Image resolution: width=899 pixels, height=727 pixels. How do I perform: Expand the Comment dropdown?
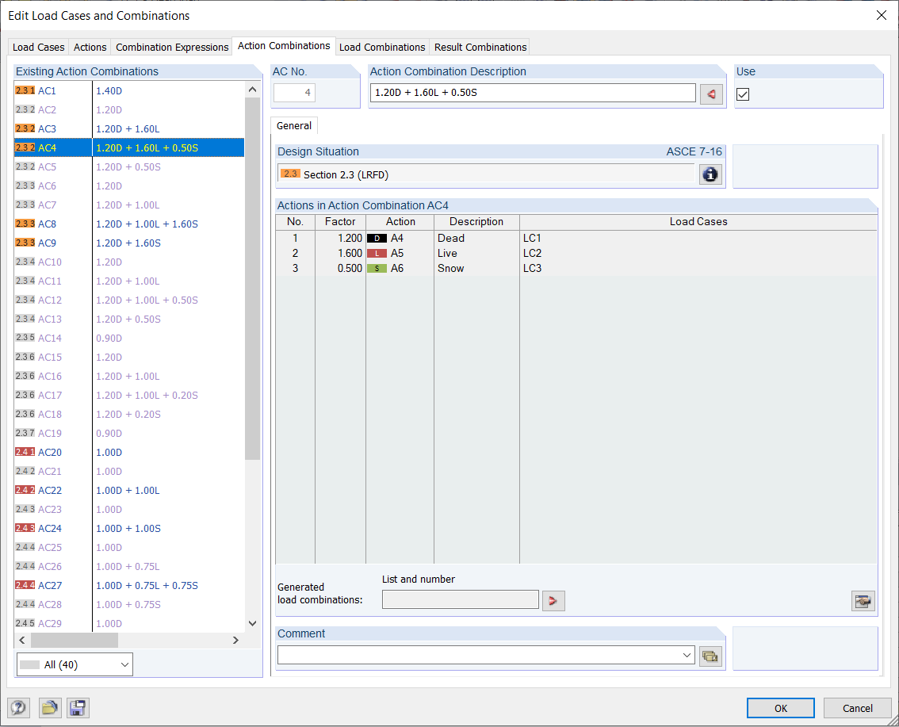pyautogui.click(x=687, y=656)
